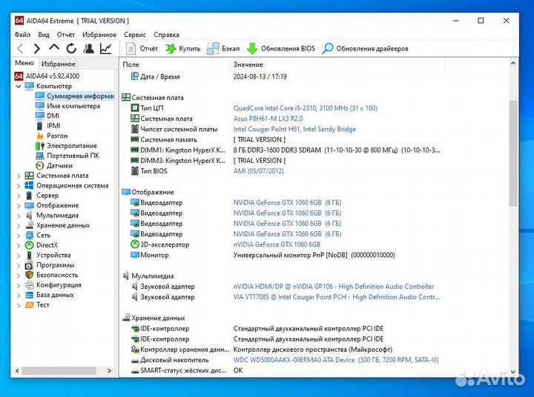This screenshot has height=397, width=534.
Task: Click the tree pane horizontal scroll right arrow
Action: [x=109, y=371]
